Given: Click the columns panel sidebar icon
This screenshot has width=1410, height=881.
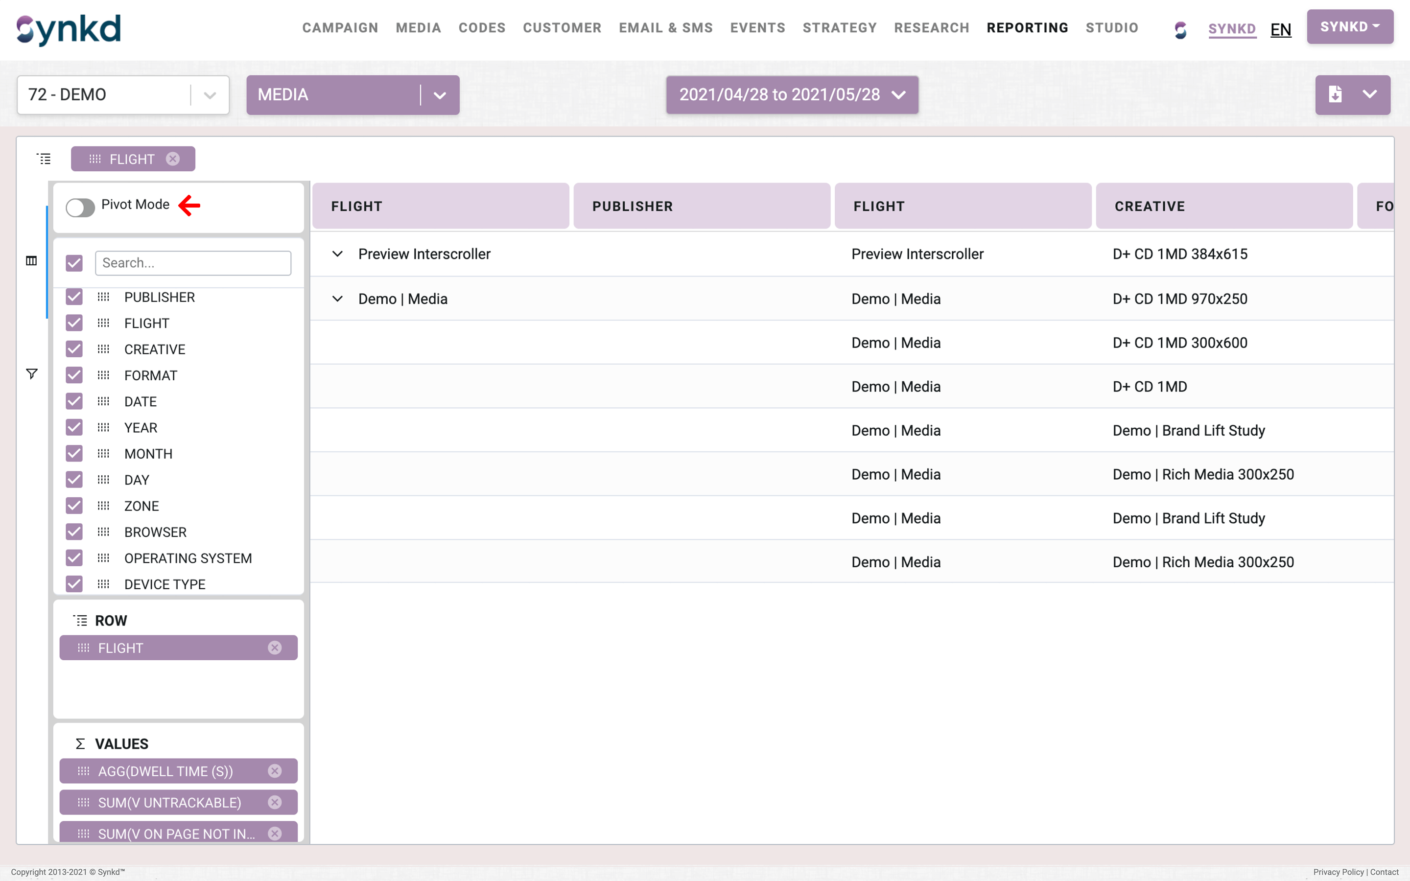Looking at the screenshot, I should click(31, 260).
